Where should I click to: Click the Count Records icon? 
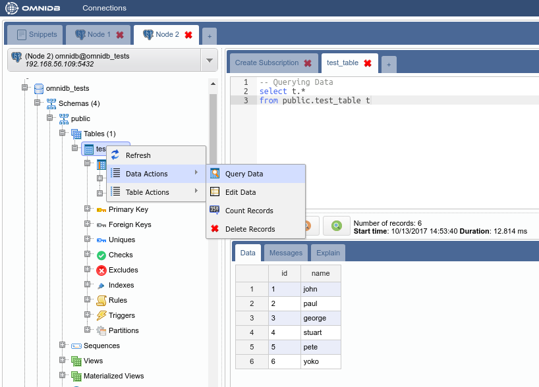[215, 211]
